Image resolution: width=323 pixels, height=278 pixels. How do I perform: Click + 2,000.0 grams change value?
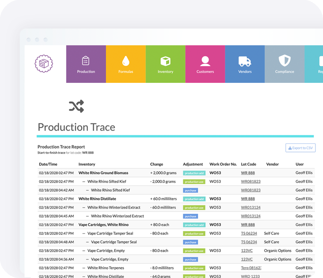pyautogui.click(x=163, y=173)
